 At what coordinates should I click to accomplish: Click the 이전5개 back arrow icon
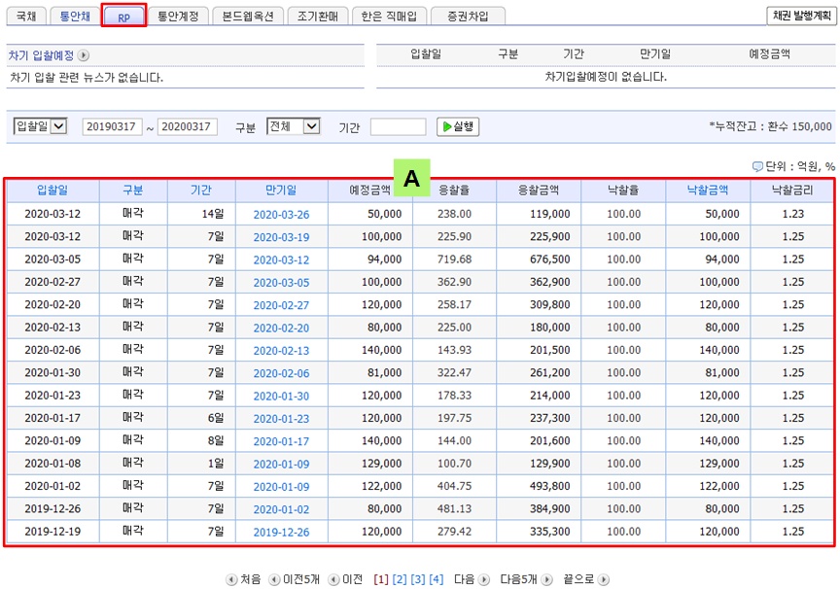coord(274,579)
